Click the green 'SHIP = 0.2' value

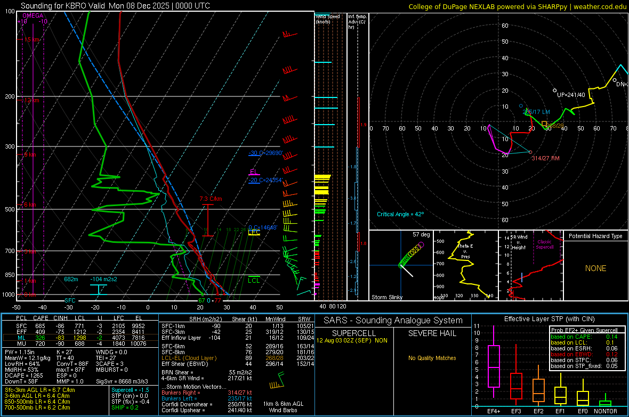point(125,407)
